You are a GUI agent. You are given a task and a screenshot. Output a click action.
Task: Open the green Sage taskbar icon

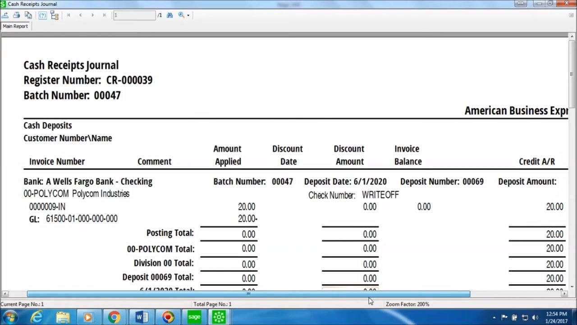[x=194, y=317]
